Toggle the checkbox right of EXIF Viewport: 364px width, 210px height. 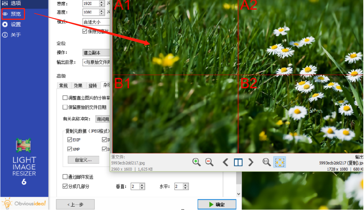click(104, 140)
